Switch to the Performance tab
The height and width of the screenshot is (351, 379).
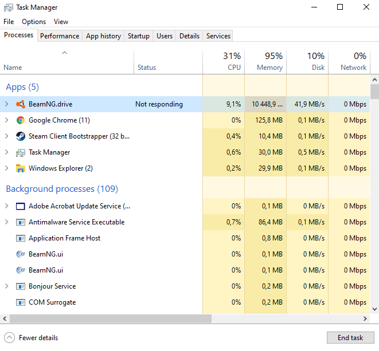pos(60,36)
